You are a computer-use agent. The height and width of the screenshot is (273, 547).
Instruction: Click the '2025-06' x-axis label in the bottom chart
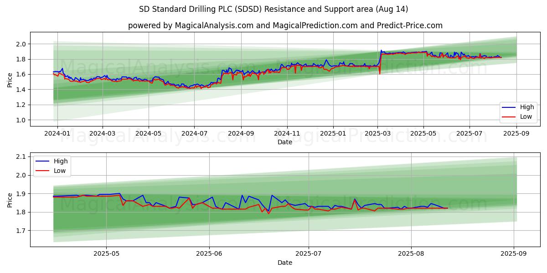(209, 254)
